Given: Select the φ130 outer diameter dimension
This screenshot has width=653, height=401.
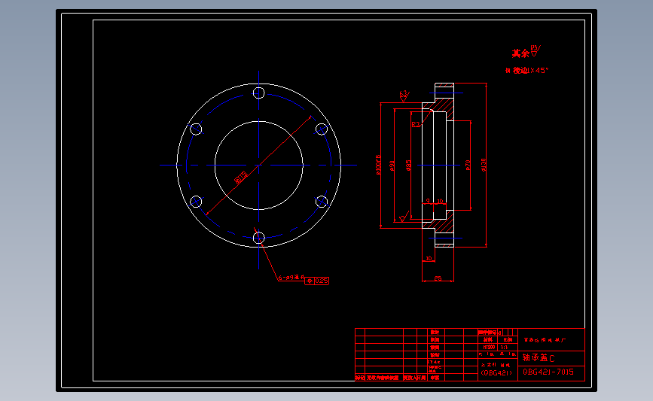Looking at the screenshot, I should [x=483, y=165].
